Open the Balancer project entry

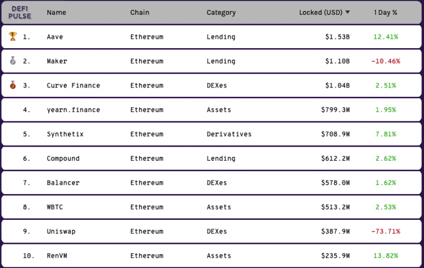pyautogui.click(x=63, y=183)
